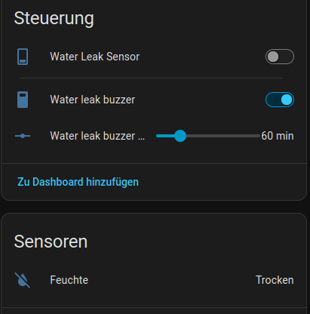Click the buzzer duration slider thumb
The width and height of the screenshot is (310, 314).
(x=180, y=136)
